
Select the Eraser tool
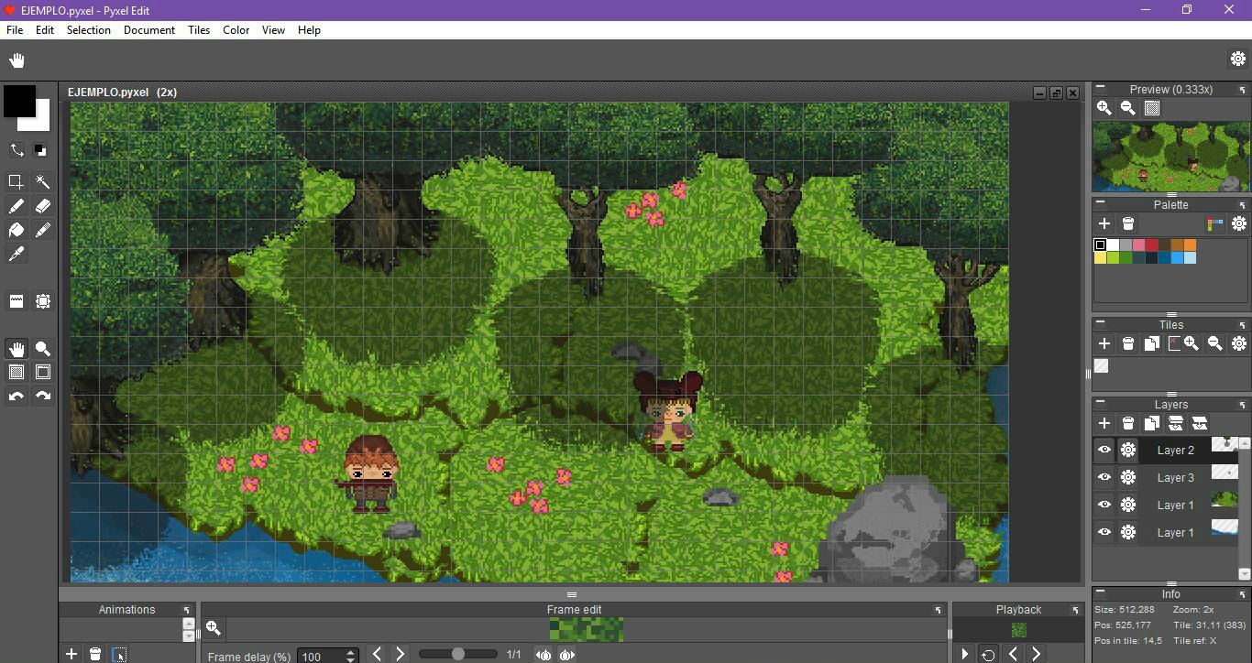42,206
